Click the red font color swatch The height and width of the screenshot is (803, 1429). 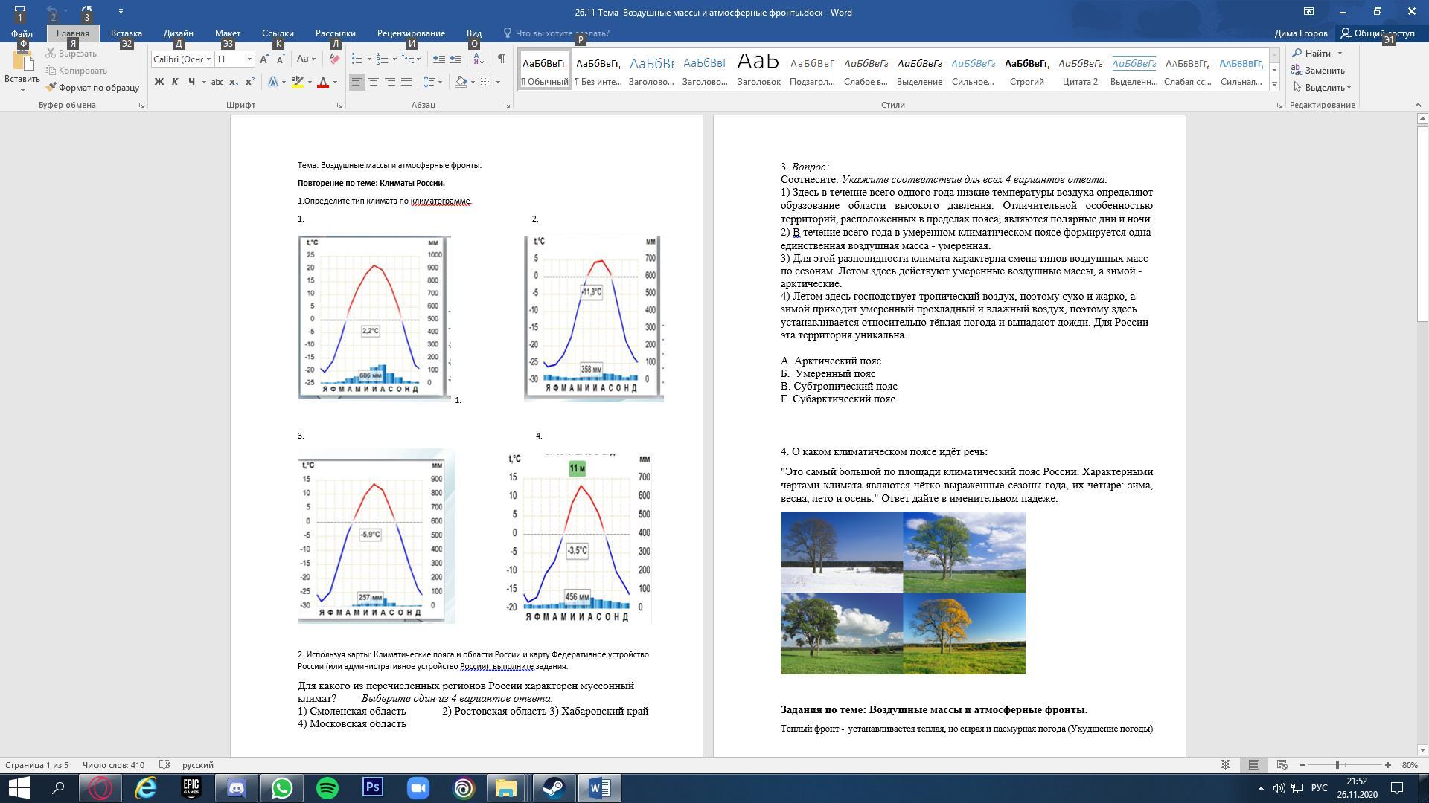[323, 82]
